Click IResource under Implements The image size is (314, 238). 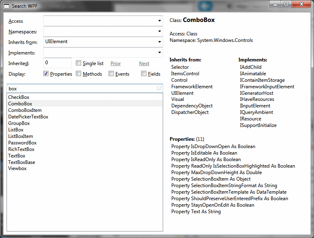250,119
